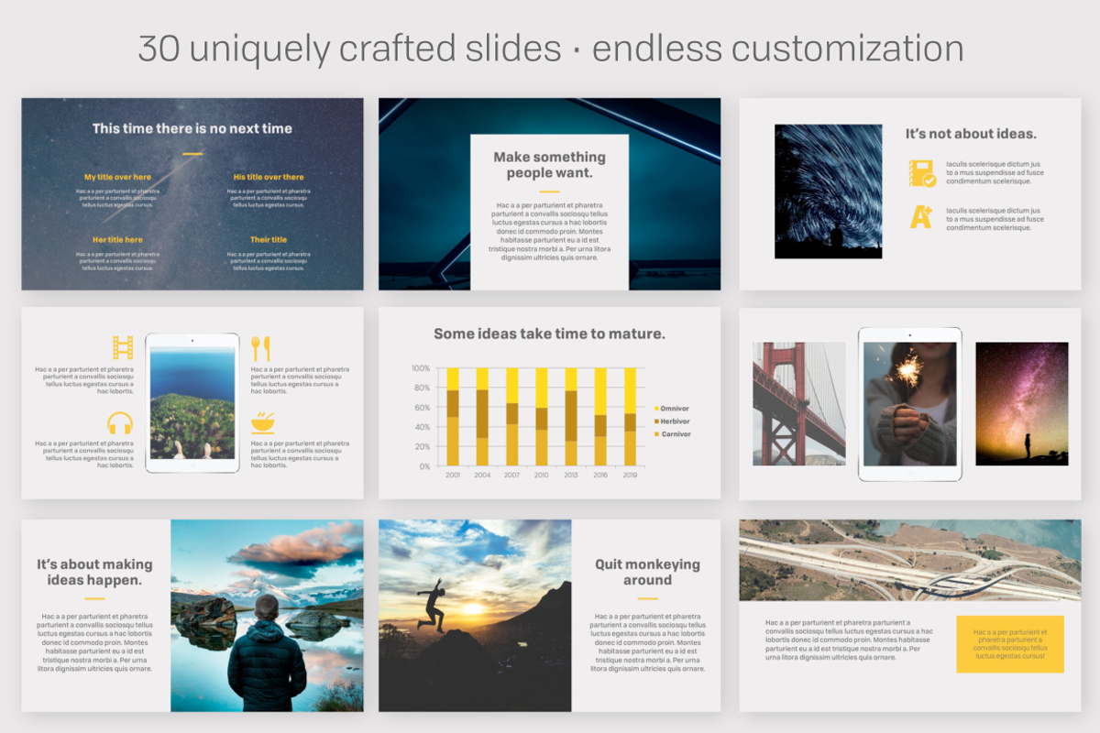Viewport: 1100px width, 733px height.
Task: Select the jumping silhouette sunset photo
Action: click(x=475, y=616)
